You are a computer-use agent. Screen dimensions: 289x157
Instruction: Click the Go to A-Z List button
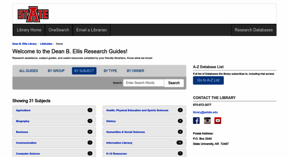coord(208,80)
